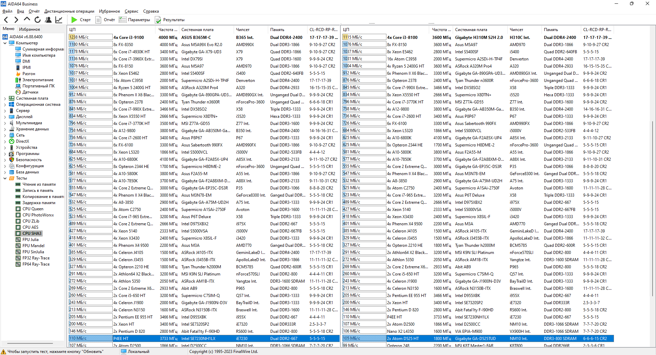This screenshot has height=355, width=656.
Task: Select the Запись в память test
Action: [x=35, y=190]
